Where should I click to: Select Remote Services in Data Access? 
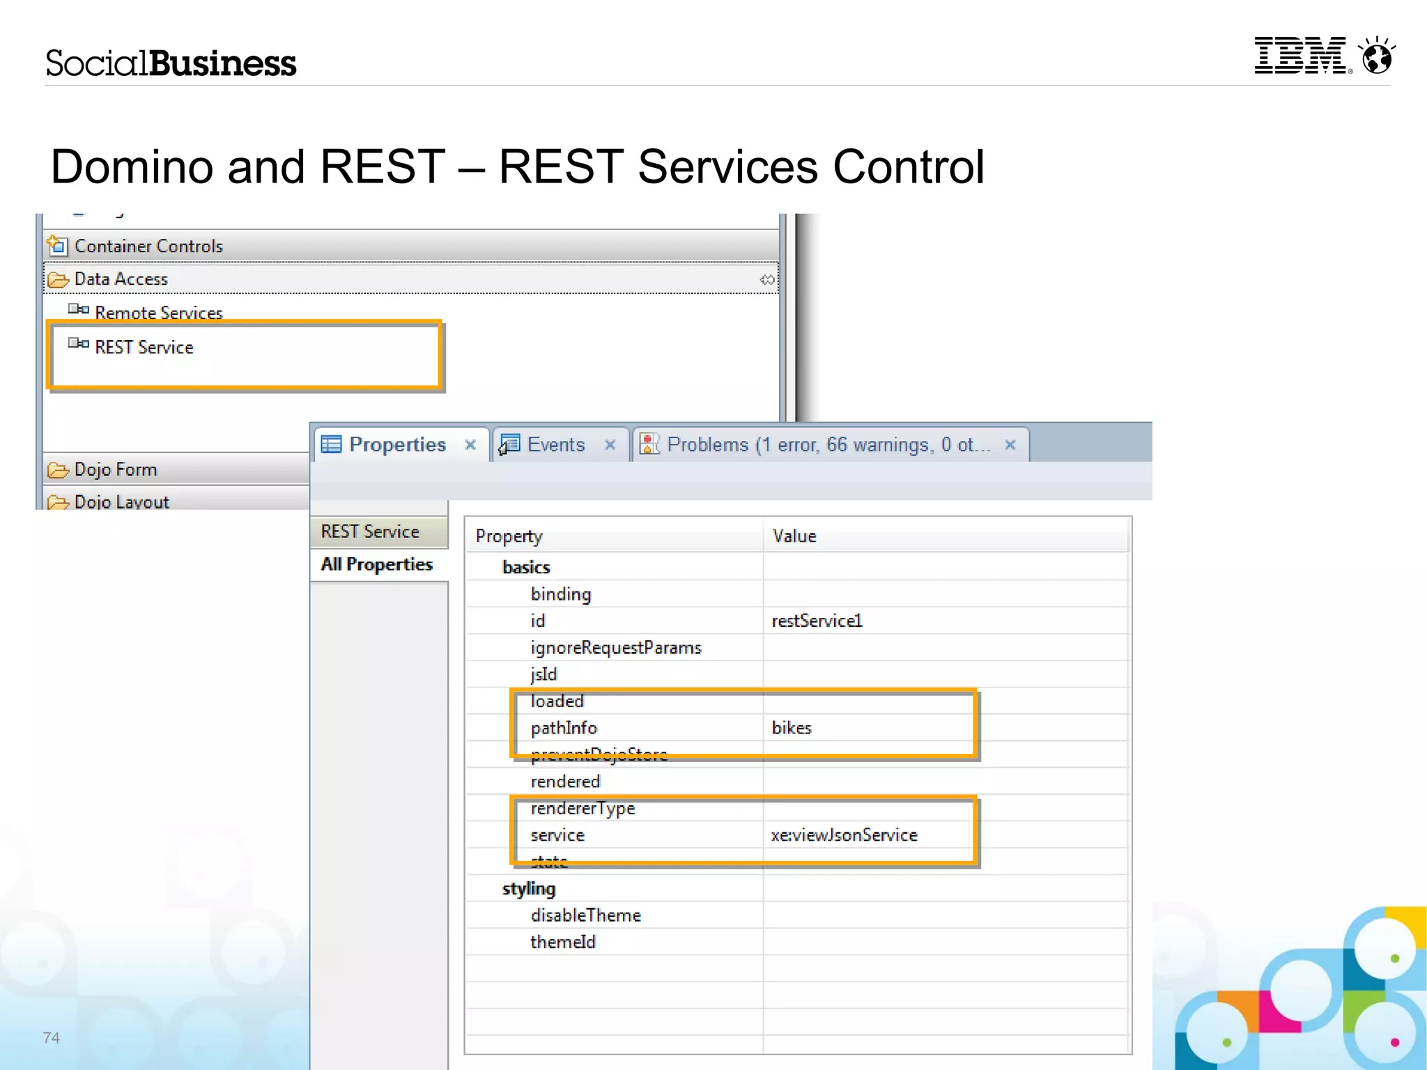pos(158,313)
